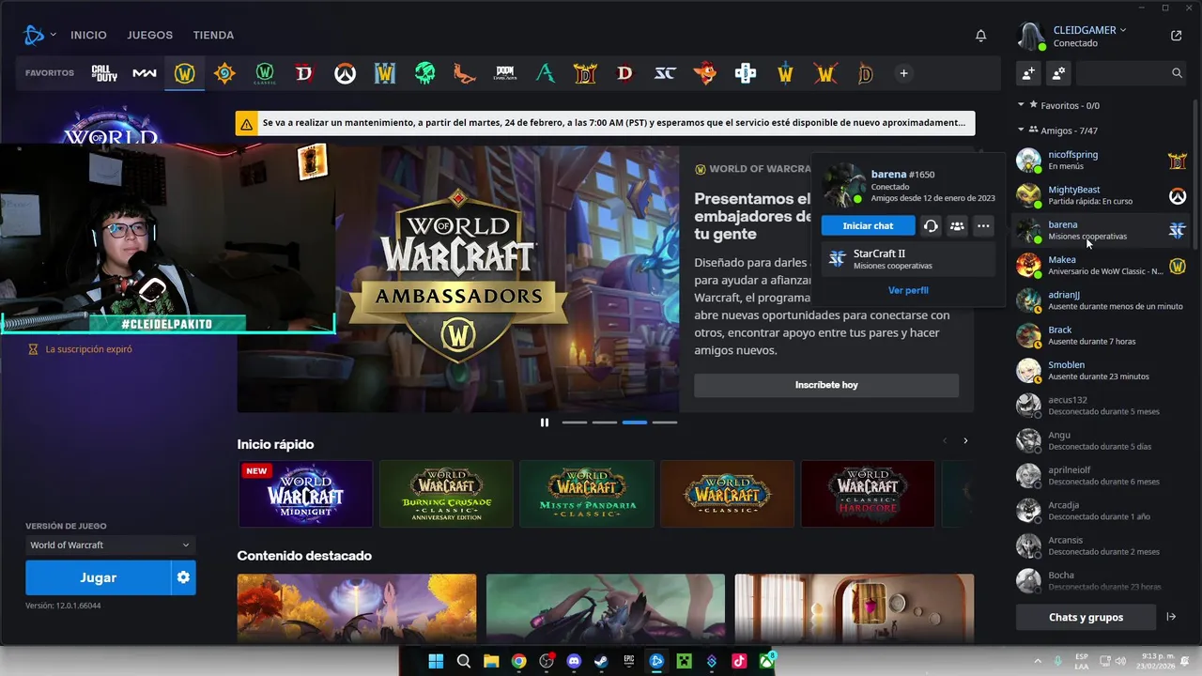Open the maintenance warning banner
This screenshot has height=676, width=1202.
coord(605,123)
